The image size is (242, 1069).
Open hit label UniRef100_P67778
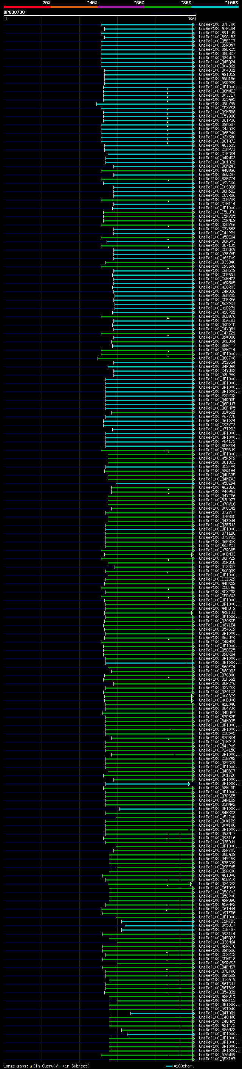click(217, 417)
